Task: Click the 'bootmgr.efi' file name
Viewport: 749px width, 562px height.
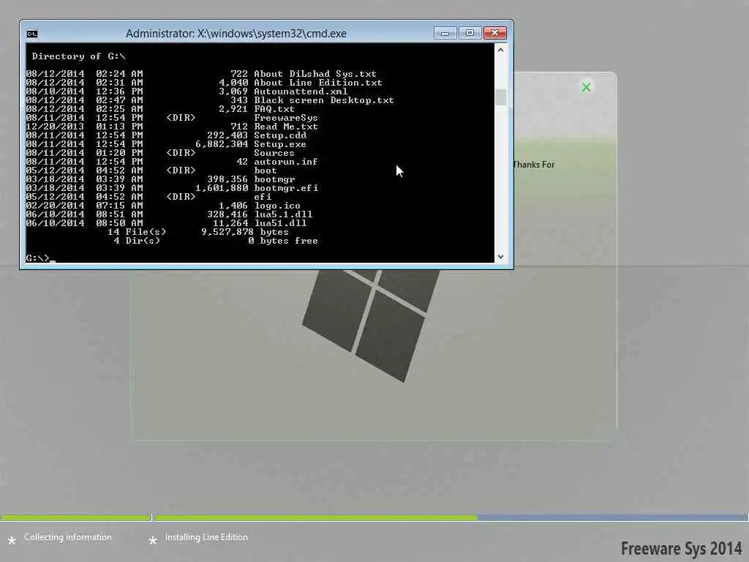Action: (x=286, y=188)
